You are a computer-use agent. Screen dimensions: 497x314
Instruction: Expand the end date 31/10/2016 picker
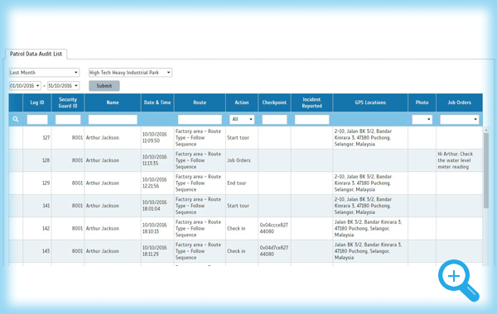point(64,86)
